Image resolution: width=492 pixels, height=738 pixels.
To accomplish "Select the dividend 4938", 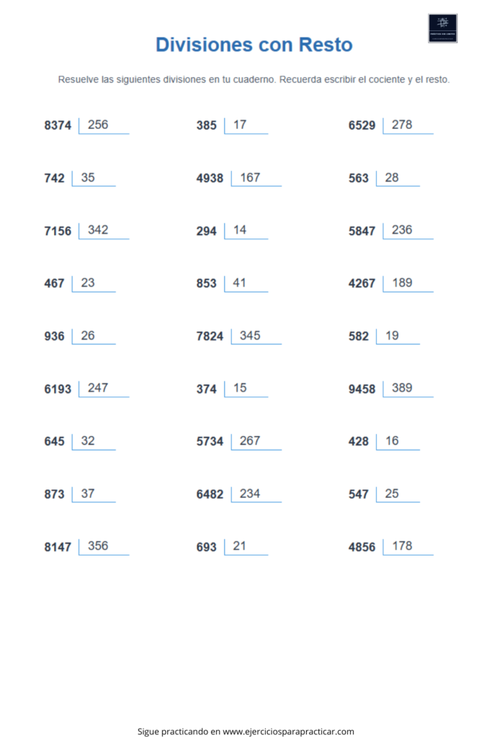I will pyautogui.click(x=210, y=179).
